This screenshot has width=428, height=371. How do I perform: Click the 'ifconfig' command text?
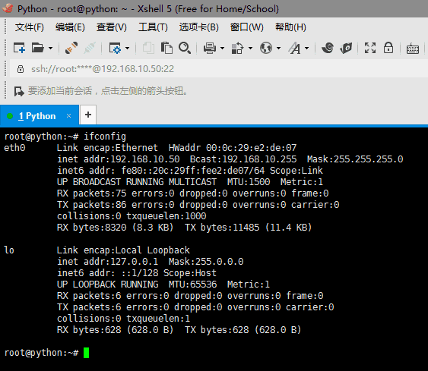tap(105, 137)
